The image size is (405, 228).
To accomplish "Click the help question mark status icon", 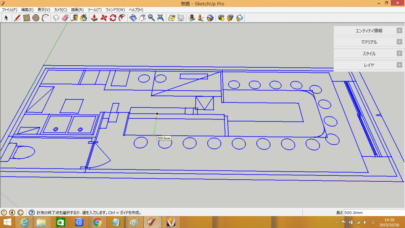I will pyautogui.click(x=32, y=213).
